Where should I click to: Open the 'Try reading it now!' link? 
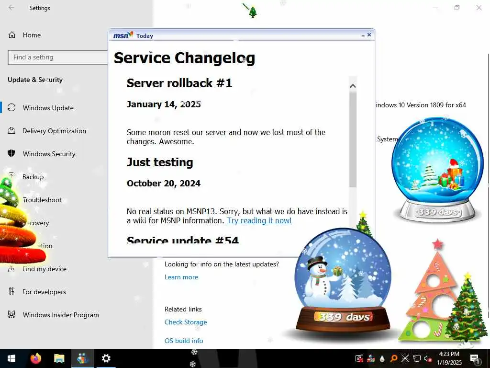coord(259,220)
